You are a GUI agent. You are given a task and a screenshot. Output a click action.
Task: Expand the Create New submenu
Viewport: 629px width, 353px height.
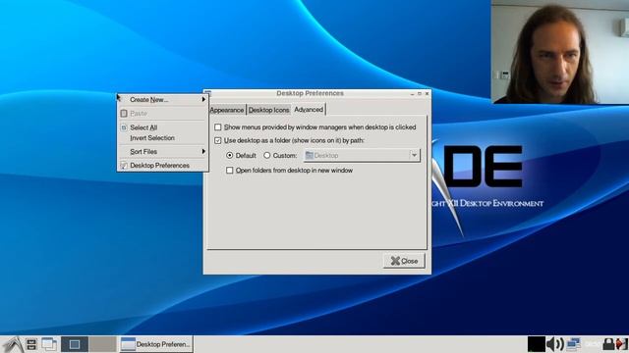click(x=162, y=100)
